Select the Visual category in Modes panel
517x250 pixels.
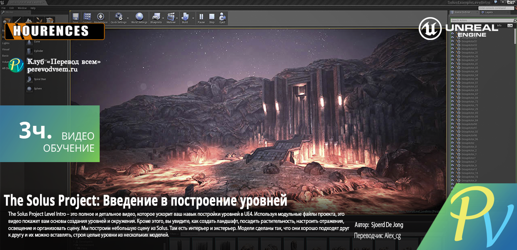(x=5, y=50)
